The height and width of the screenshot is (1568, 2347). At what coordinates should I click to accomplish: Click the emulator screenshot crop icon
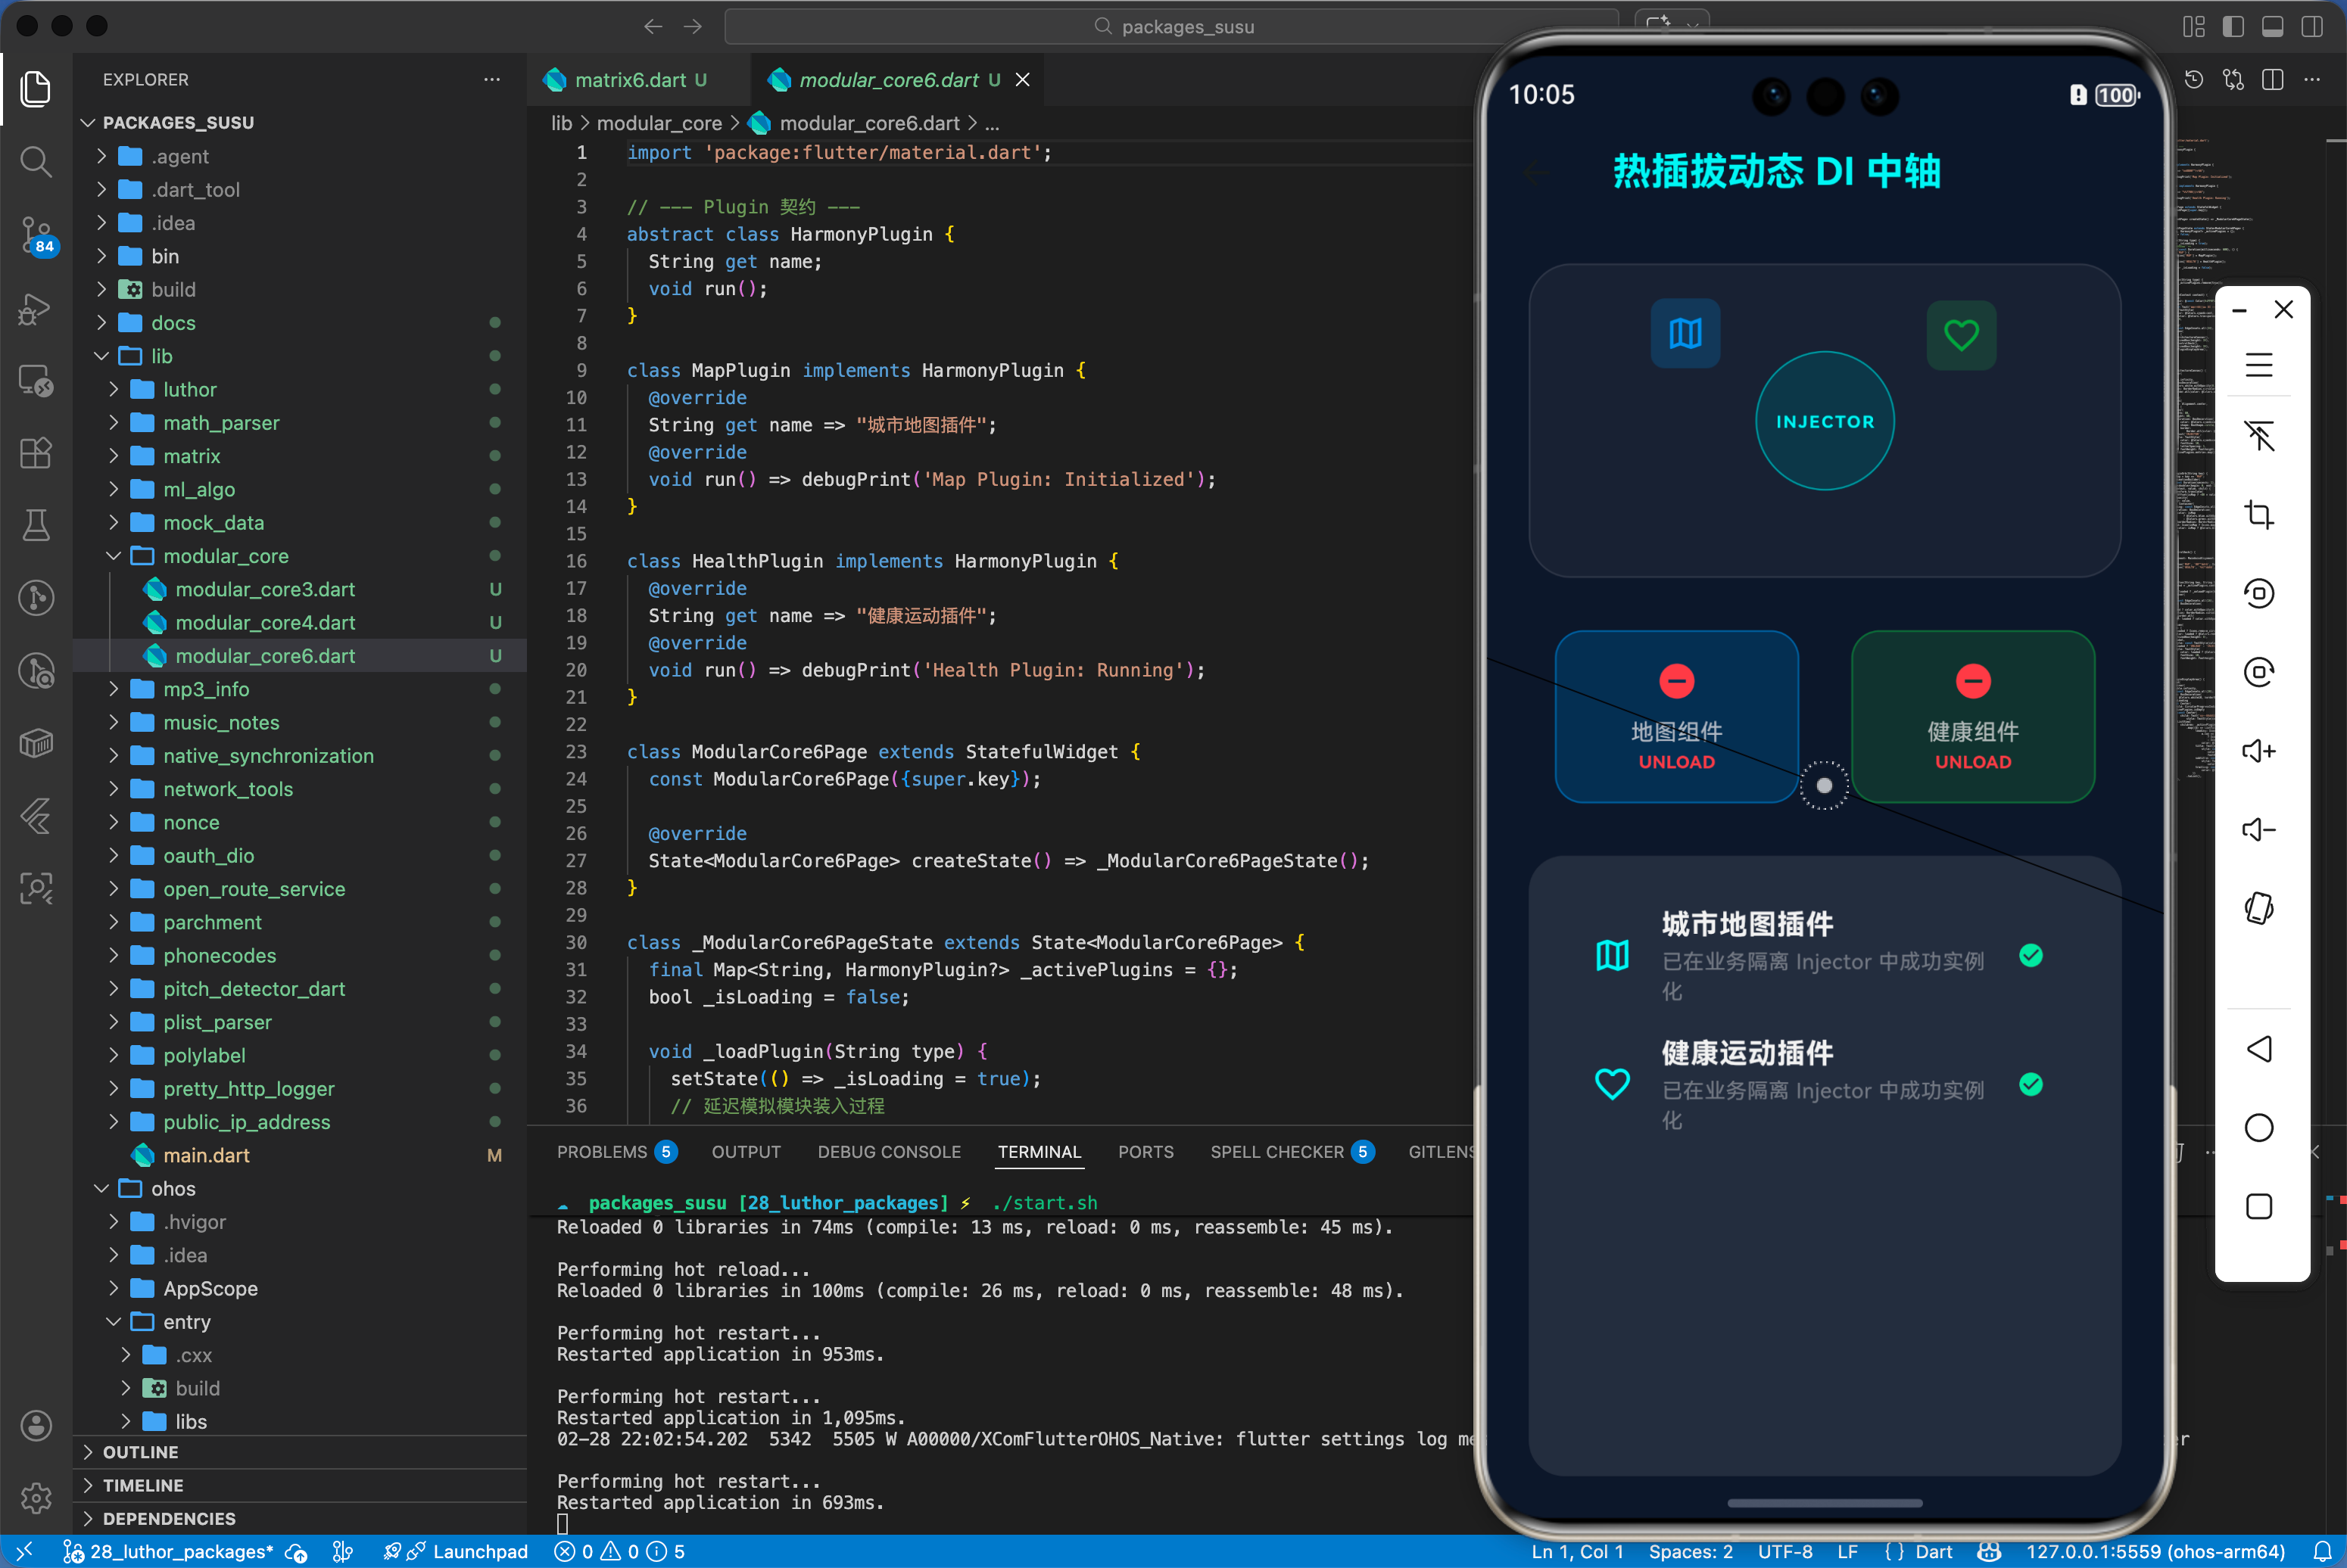pos(2258,514)
